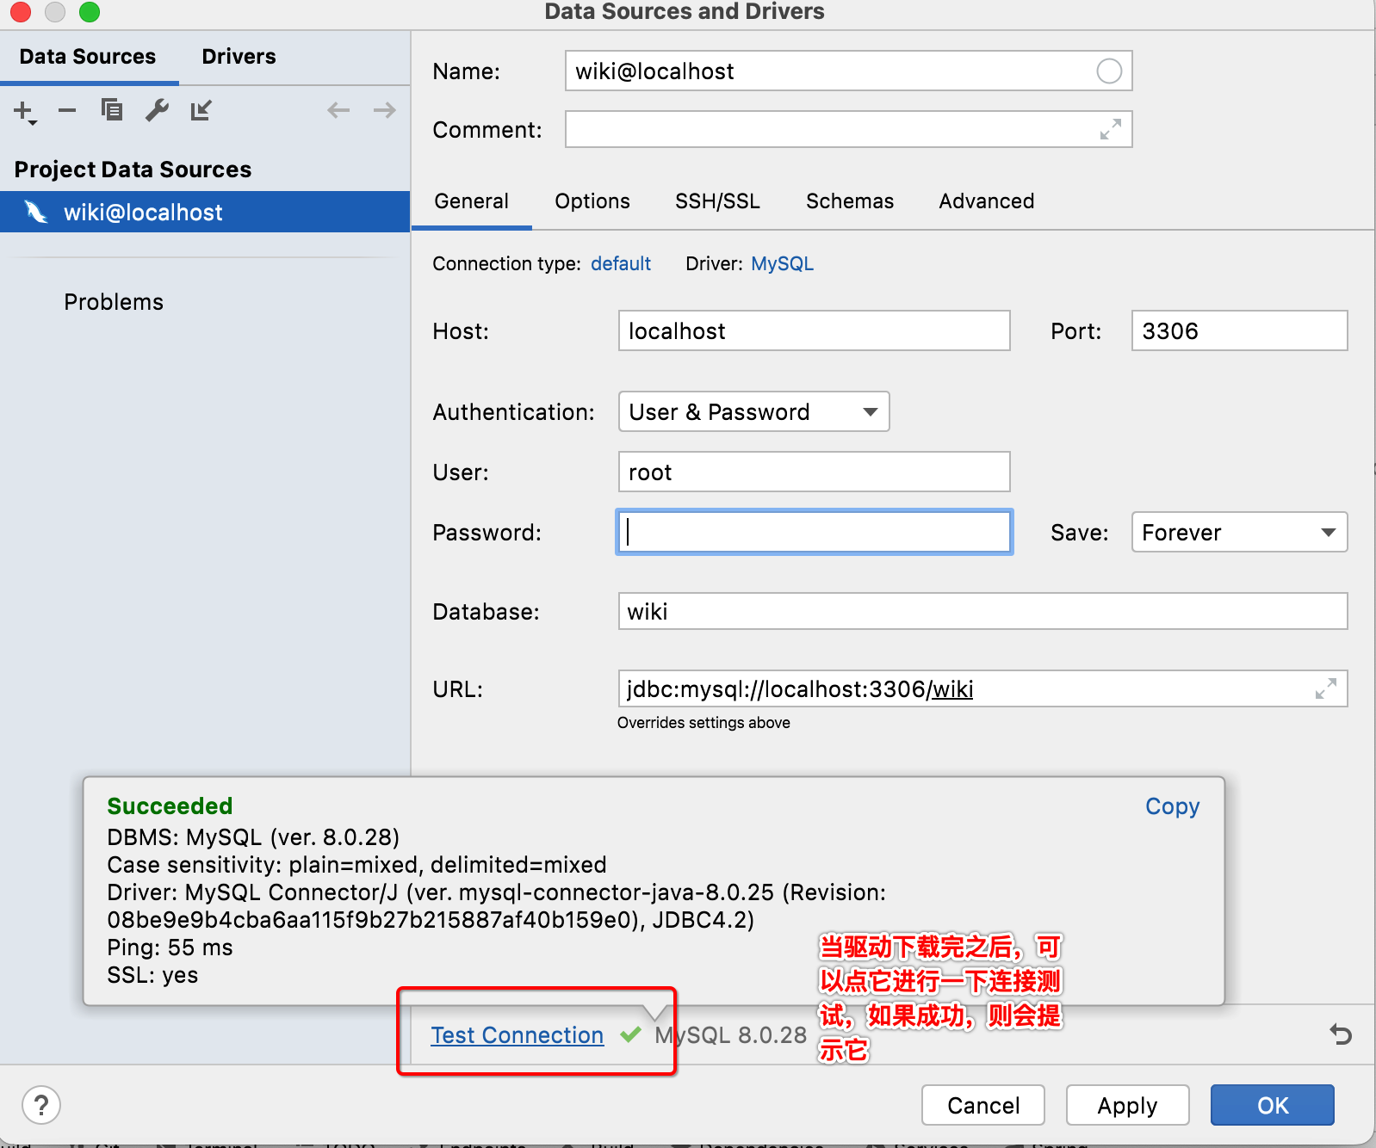Duplicate the selected data source

(112, 110)
